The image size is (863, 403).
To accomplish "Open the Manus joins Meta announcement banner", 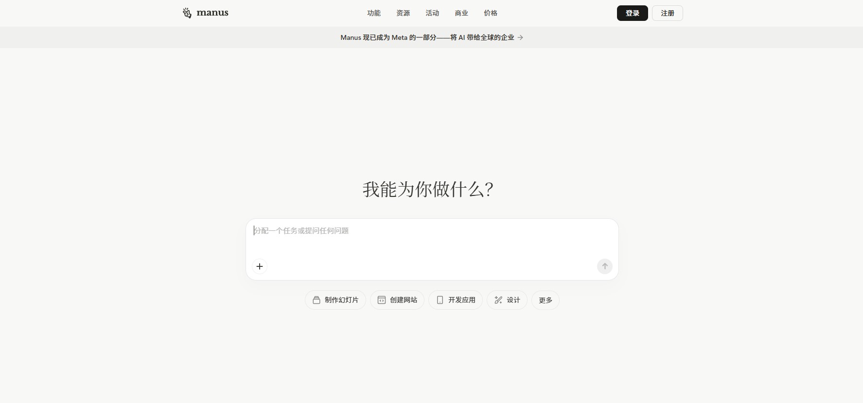I will tap(432, 37).
